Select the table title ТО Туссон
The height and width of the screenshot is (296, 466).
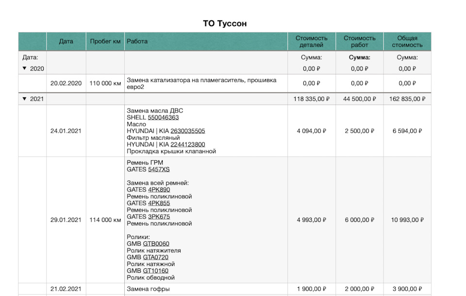click(x=225, y=23)
